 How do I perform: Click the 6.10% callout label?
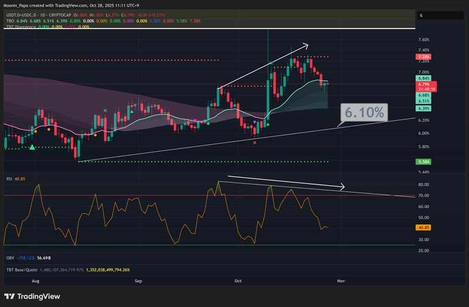point(365,112)
